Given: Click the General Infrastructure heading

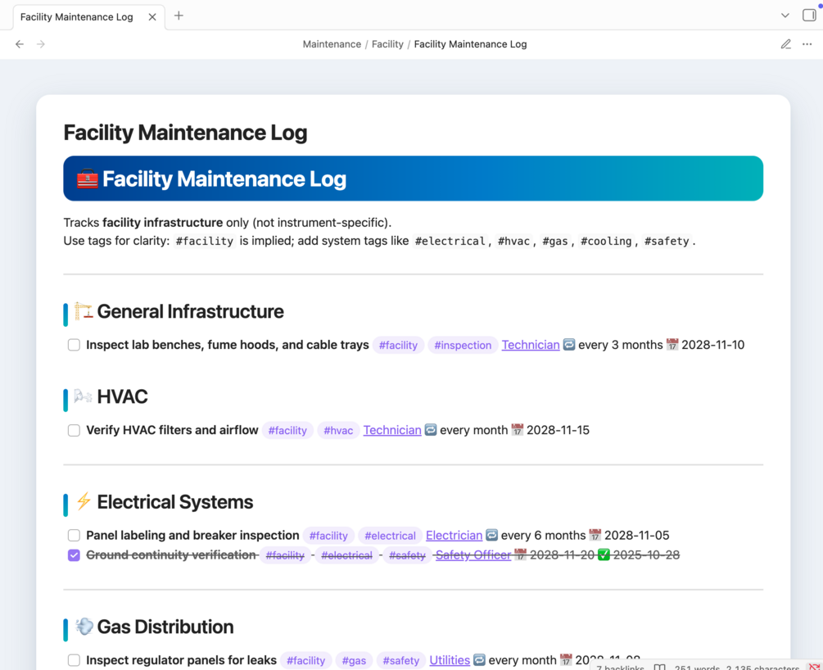Looking at the screenshot, I should tap(191, 311).
